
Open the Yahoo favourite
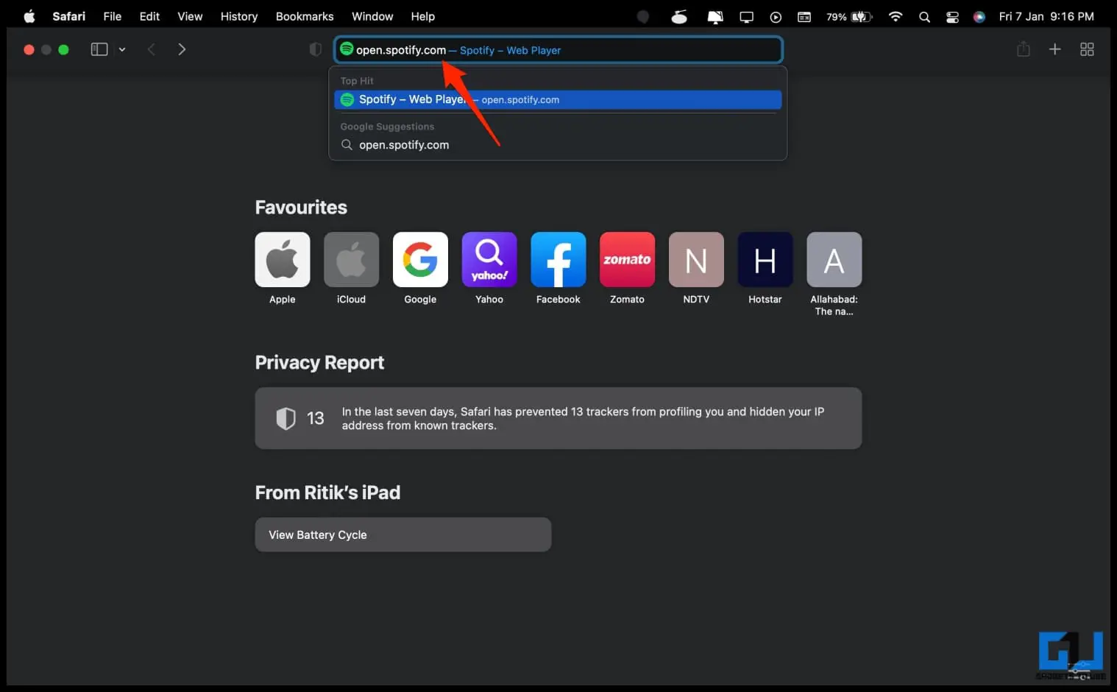[489, 260]
